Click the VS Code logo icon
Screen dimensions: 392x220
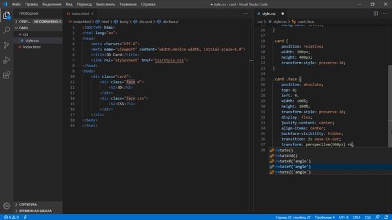pos(5,4)
